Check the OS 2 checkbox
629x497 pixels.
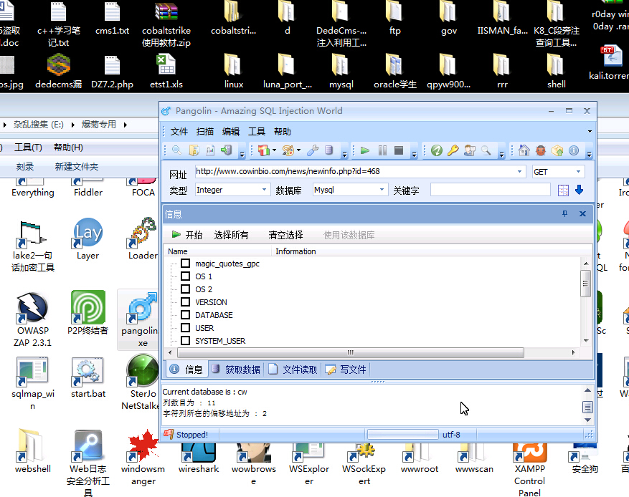[185, 289]
